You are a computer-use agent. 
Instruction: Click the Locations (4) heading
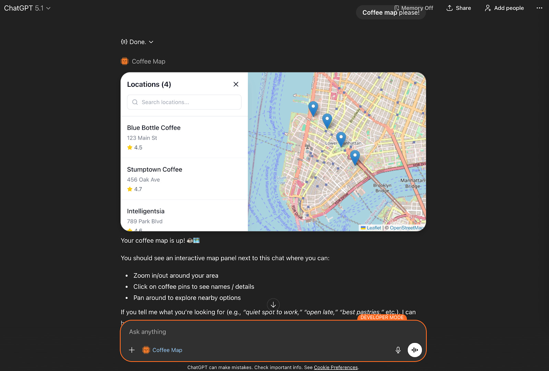click(x=149, y=84)
